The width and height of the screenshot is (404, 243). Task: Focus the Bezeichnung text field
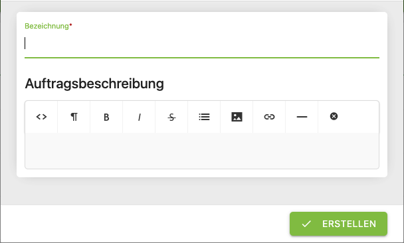202,44
